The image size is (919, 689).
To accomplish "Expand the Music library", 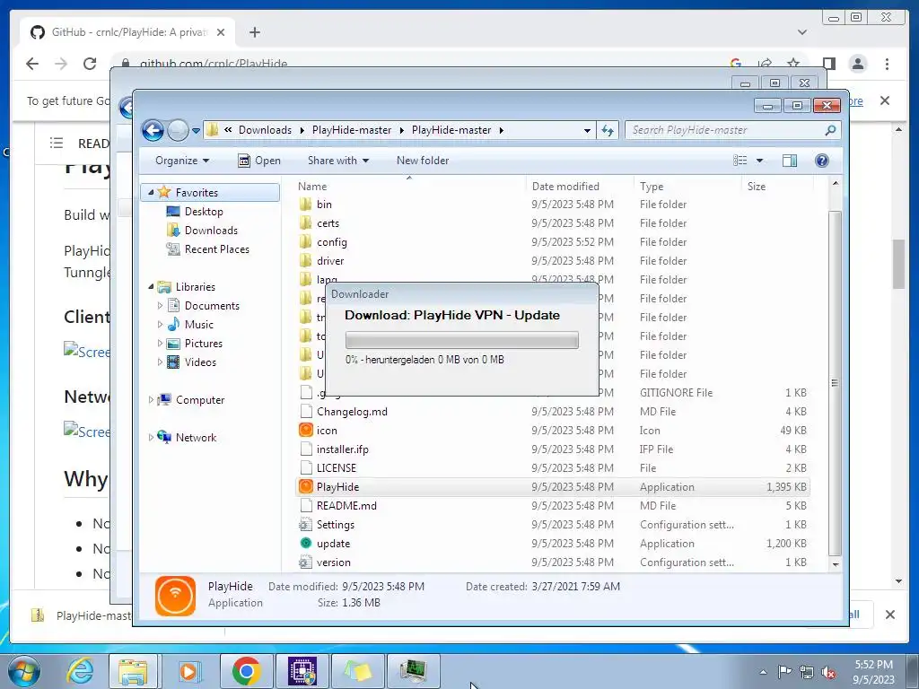I will tap(160, 324).
